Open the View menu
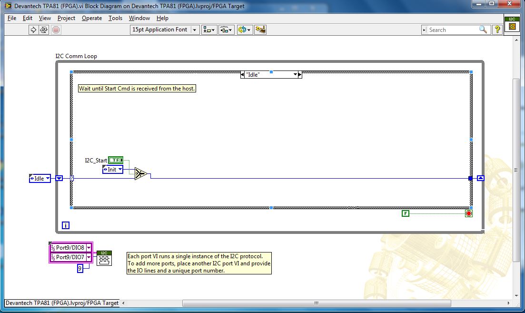 pyautogui.click(x=45, y=18)
